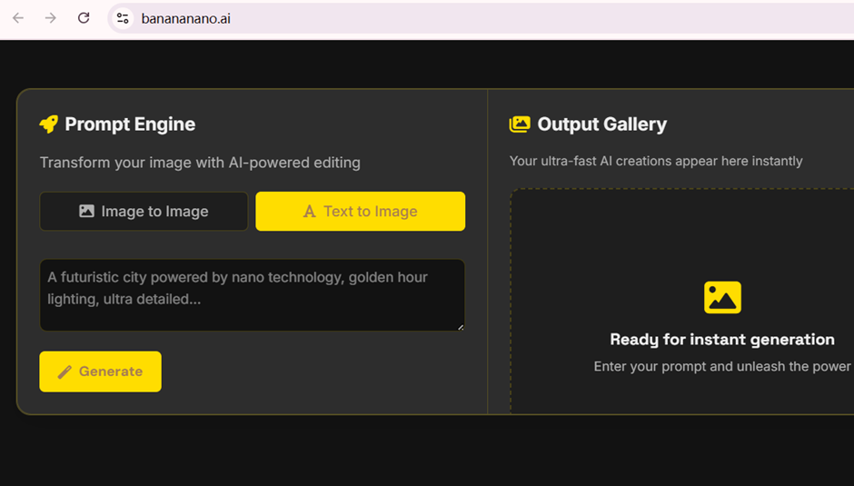Click the Prompt Engine heading
This screenshot has width=854, height=486.
pos(130,124)
